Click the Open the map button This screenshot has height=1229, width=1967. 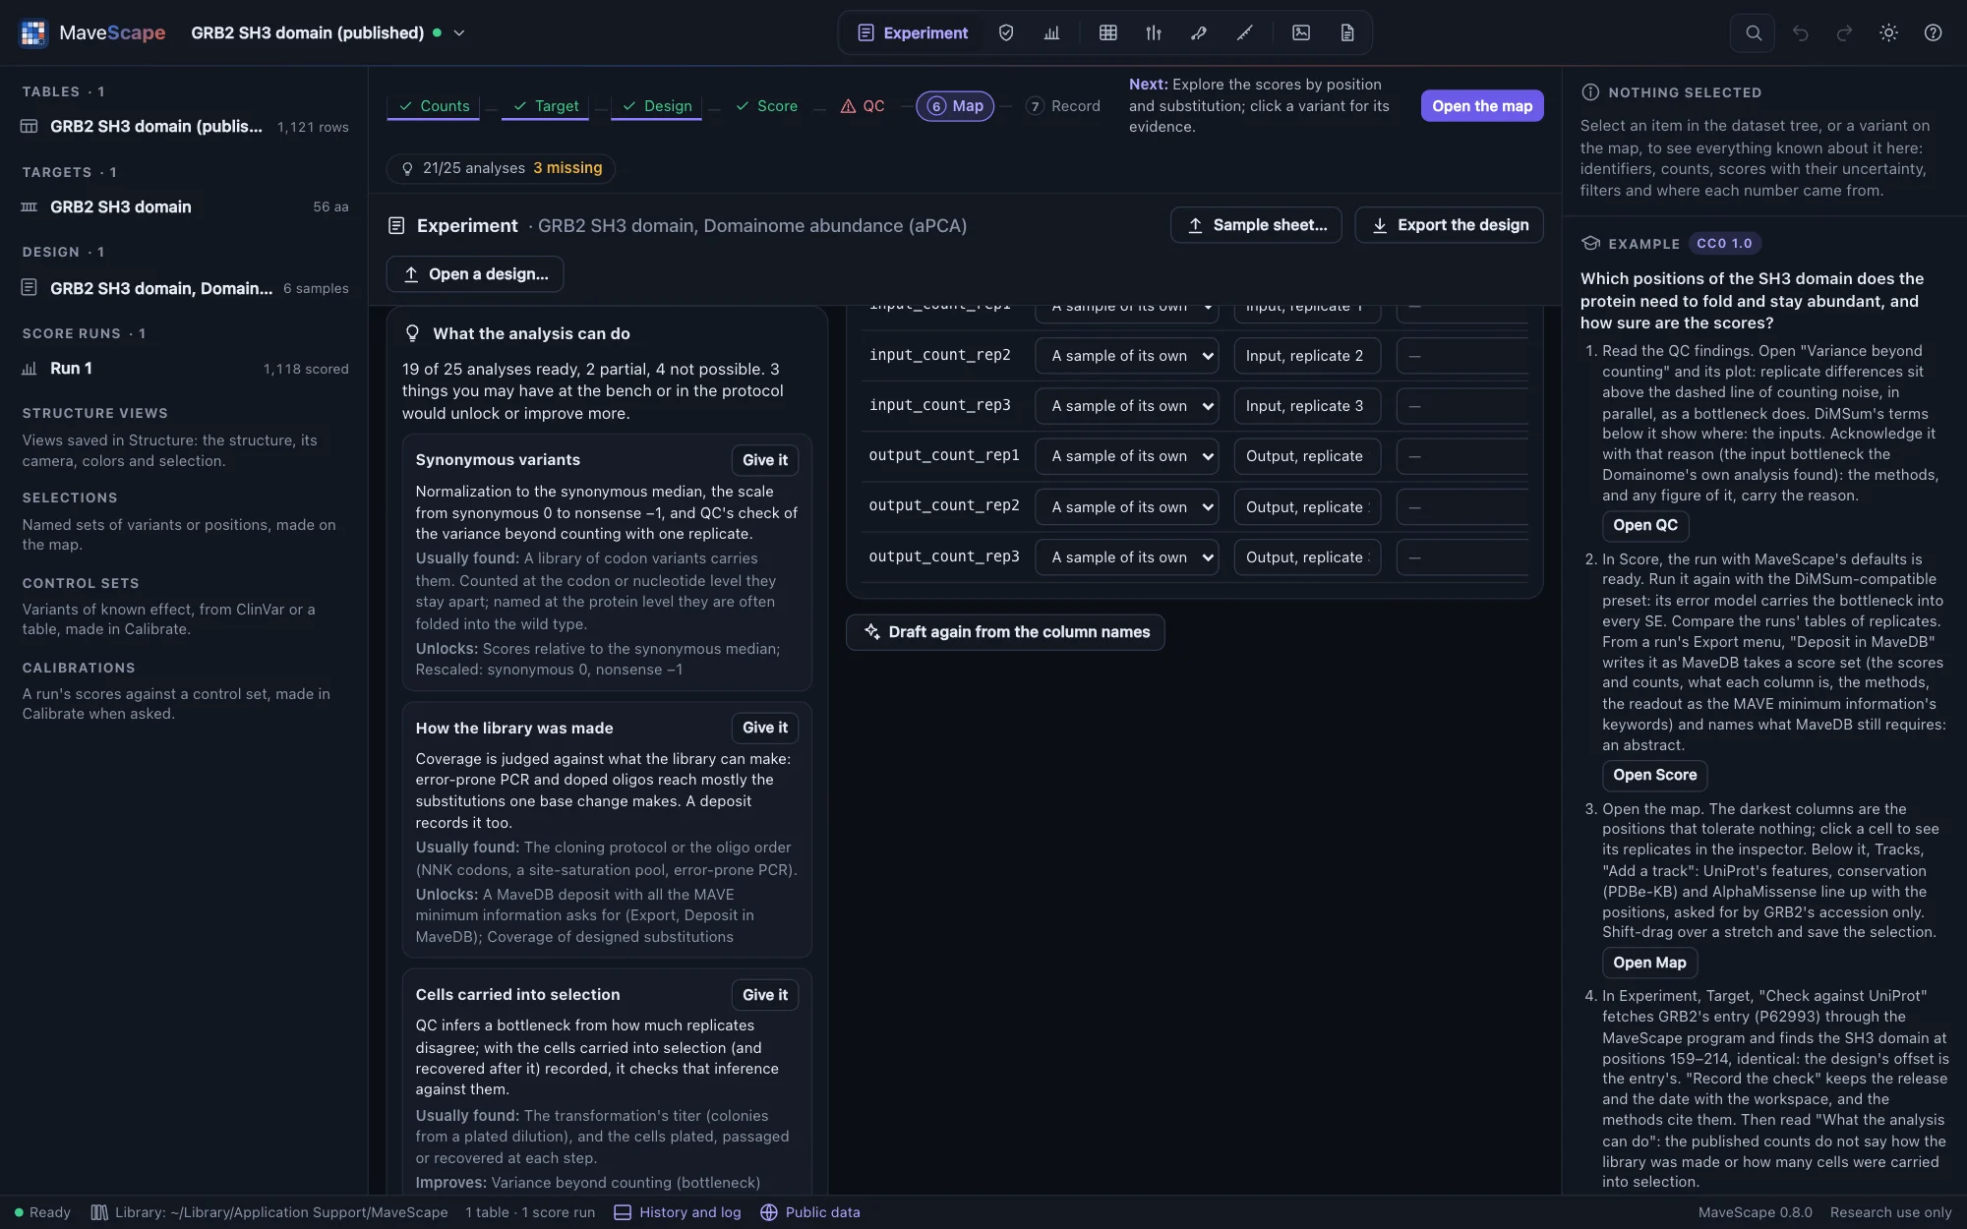1482,106
